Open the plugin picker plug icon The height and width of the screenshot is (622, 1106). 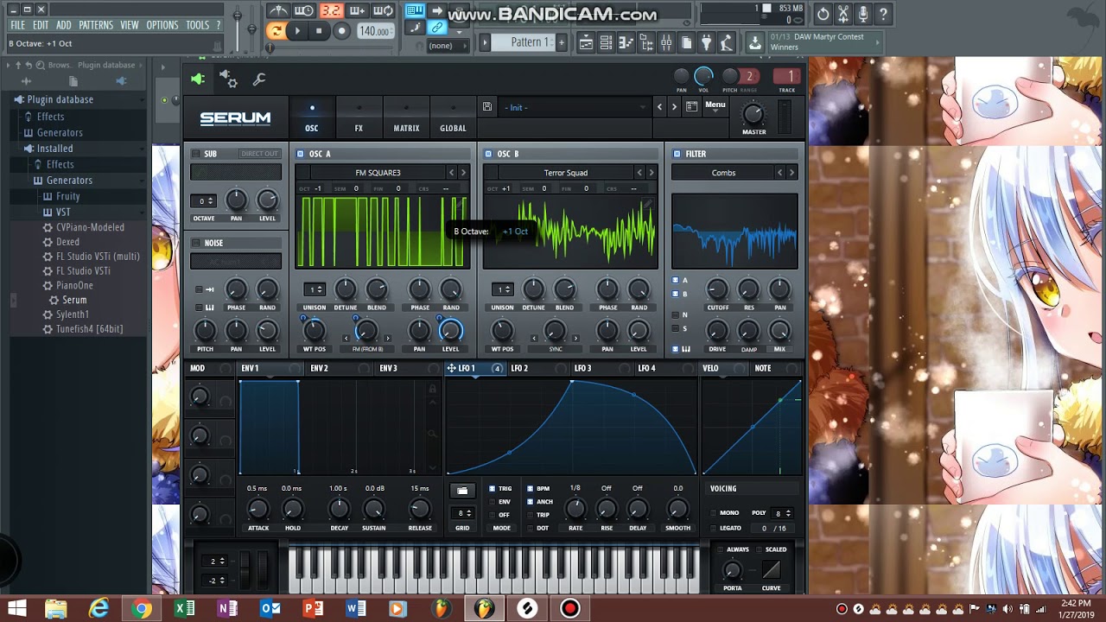tap(706, 42)
